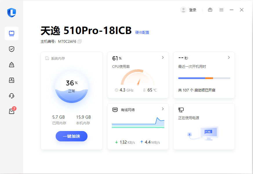Open customer support via the headset icon
This screenshot has height=174, width=253.
[x=11, y=96]
